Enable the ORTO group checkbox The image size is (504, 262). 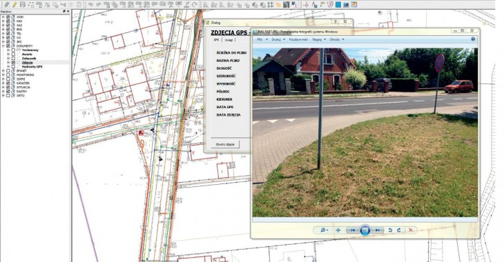(8, 95)
